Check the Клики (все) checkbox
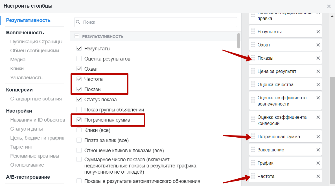Image resolution: width=335 pixels, height=186 pixels. click(x=79, y=130)
